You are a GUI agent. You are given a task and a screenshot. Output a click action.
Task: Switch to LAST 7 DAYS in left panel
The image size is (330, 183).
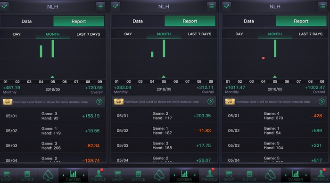pos(88,34)
